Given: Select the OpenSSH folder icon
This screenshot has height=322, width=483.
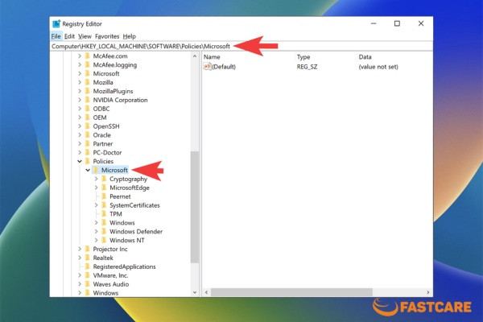Looking at the screenshot, I should click(88, 126).
